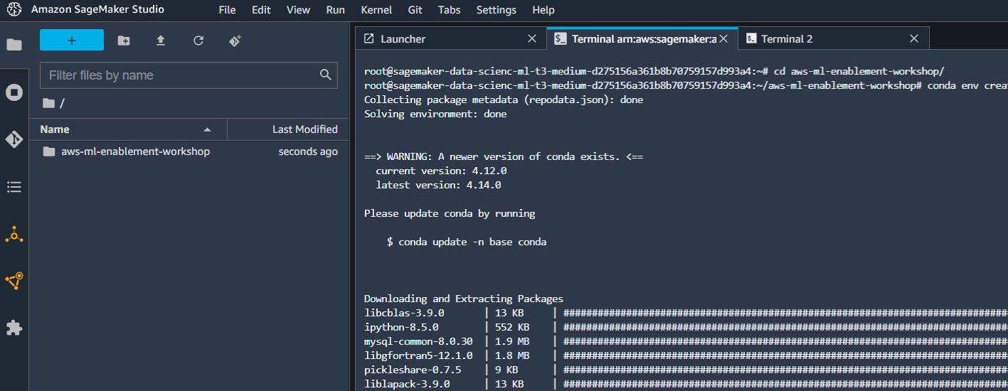Viewport: 1008px width, 391px height.
Task: Open SageMaker JumpStart sidebar icon
Action: [14, 234]
